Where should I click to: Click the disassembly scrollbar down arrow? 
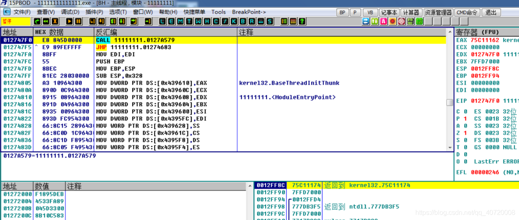coord(449,148)
